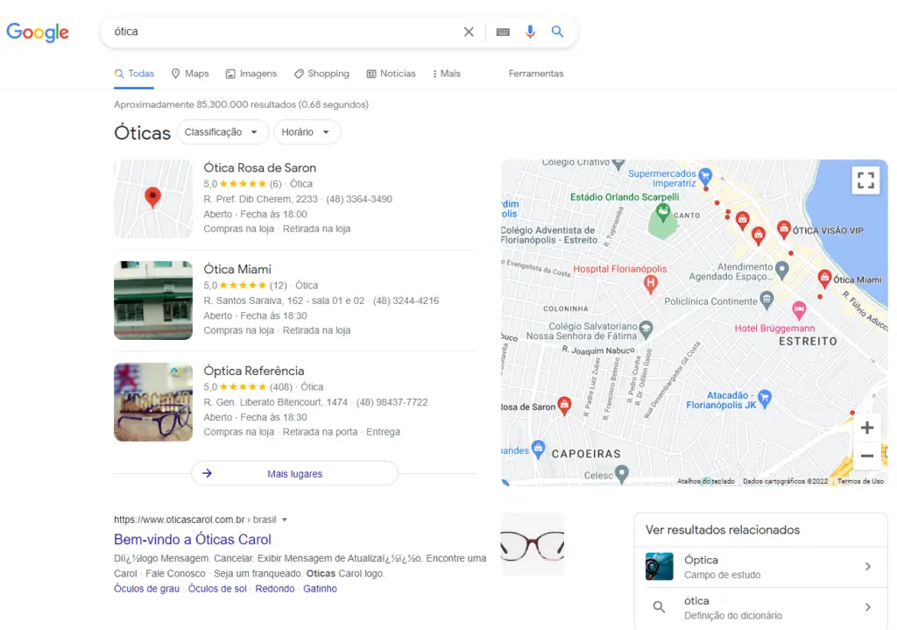Open Ferramentas search tools
Viewport: 897px width, 630px height.
536,74
